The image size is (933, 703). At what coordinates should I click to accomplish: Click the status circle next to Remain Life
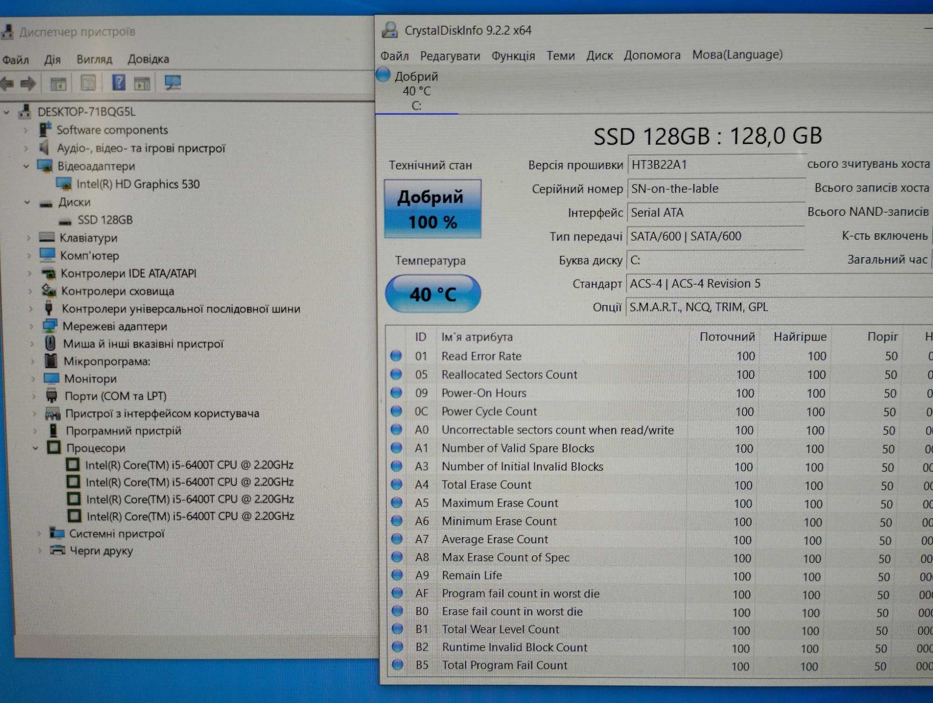pyautogui.click(x=397, y=575)
